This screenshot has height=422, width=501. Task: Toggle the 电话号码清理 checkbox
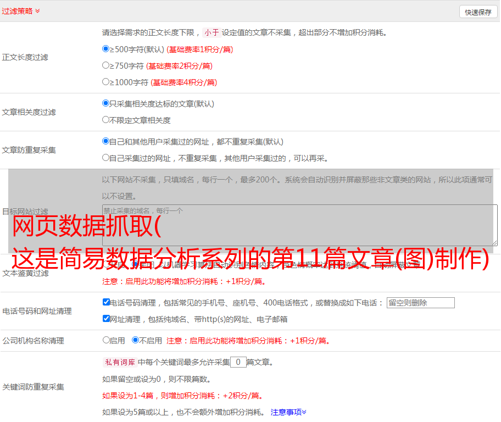tap(106, 302)
